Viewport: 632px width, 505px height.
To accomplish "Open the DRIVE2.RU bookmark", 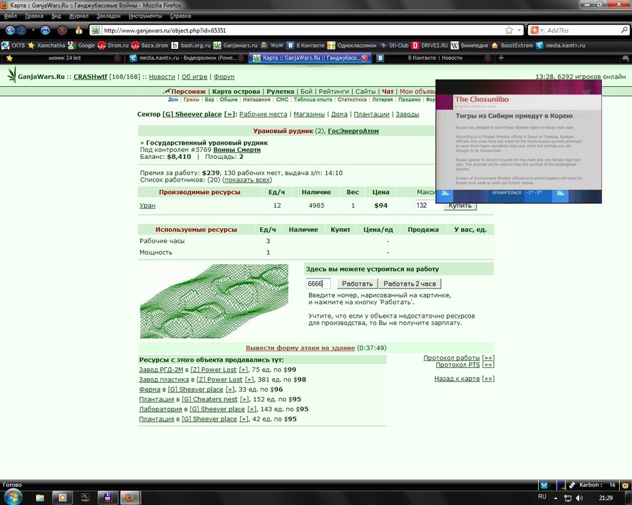I will pyautogui.click(x=429, y=45).
